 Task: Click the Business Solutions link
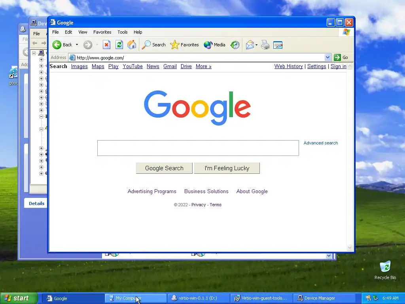206,191
